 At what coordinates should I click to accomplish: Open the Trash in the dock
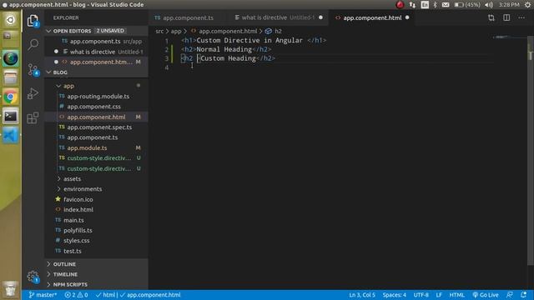11,288
